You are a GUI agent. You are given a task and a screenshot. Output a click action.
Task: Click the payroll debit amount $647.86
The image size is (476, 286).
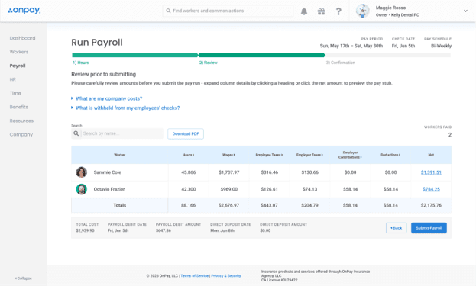click(x=164, y=230)
